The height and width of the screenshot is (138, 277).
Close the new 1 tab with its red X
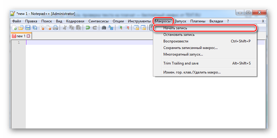[x=28, y=36]
